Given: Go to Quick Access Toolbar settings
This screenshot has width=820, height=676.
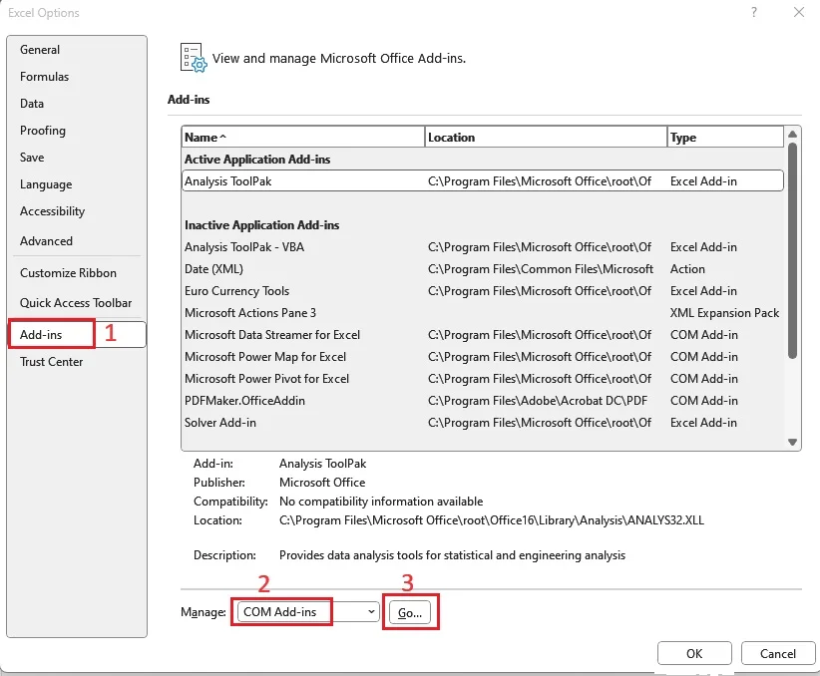Looking at the screenshot, I should pyautogui.click(x=76, y=303).
